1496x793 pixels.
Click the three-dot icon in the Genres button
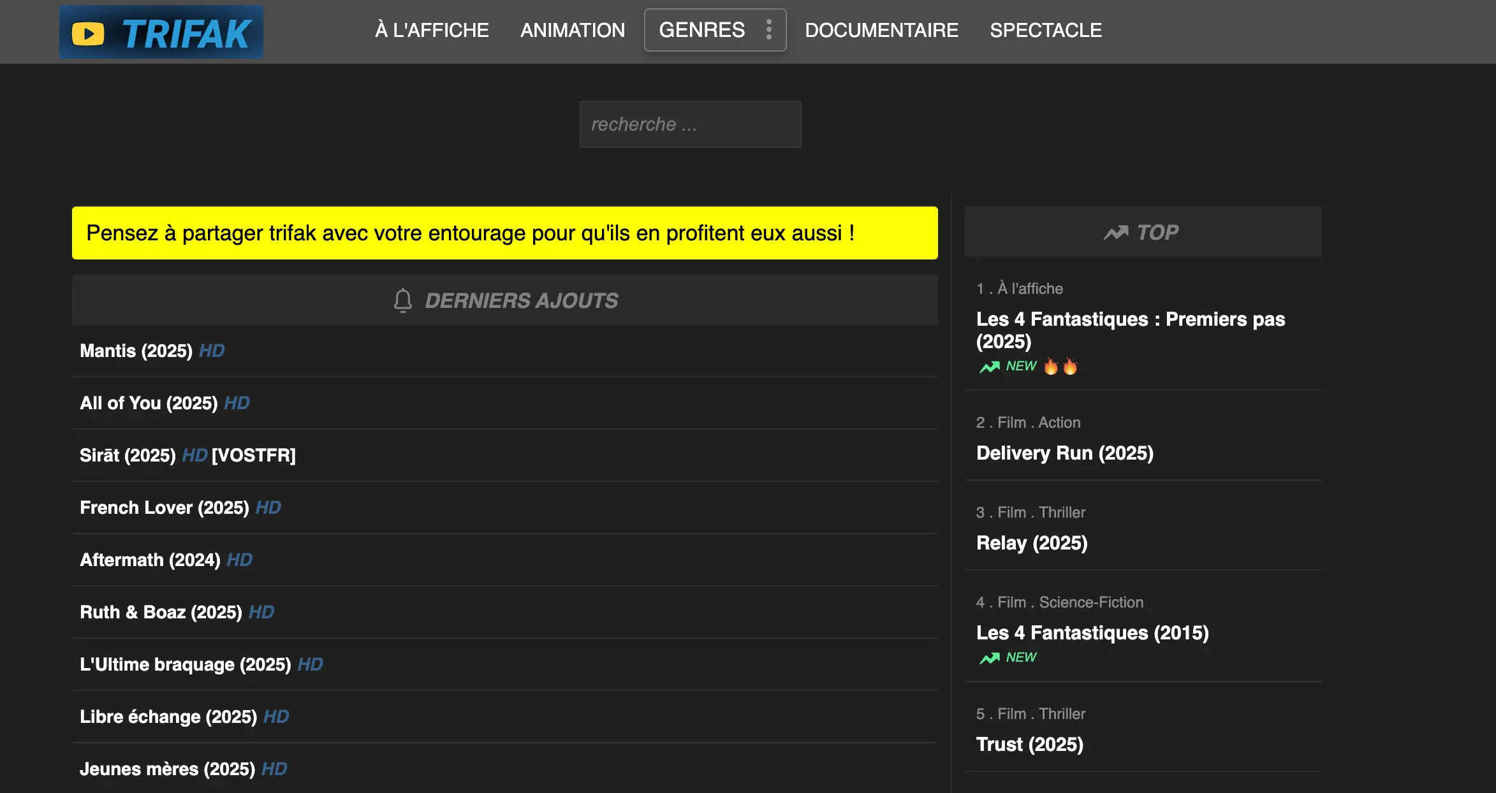[x=769, y=30]
